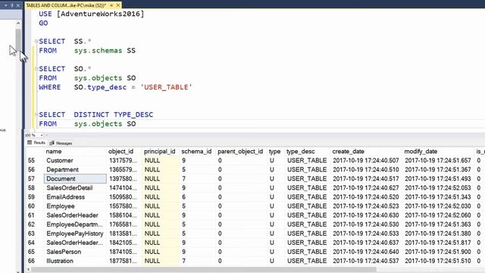Click the results grid scroll left arrow
Viewport: 485px width, 273px height.
pos(28,270)
